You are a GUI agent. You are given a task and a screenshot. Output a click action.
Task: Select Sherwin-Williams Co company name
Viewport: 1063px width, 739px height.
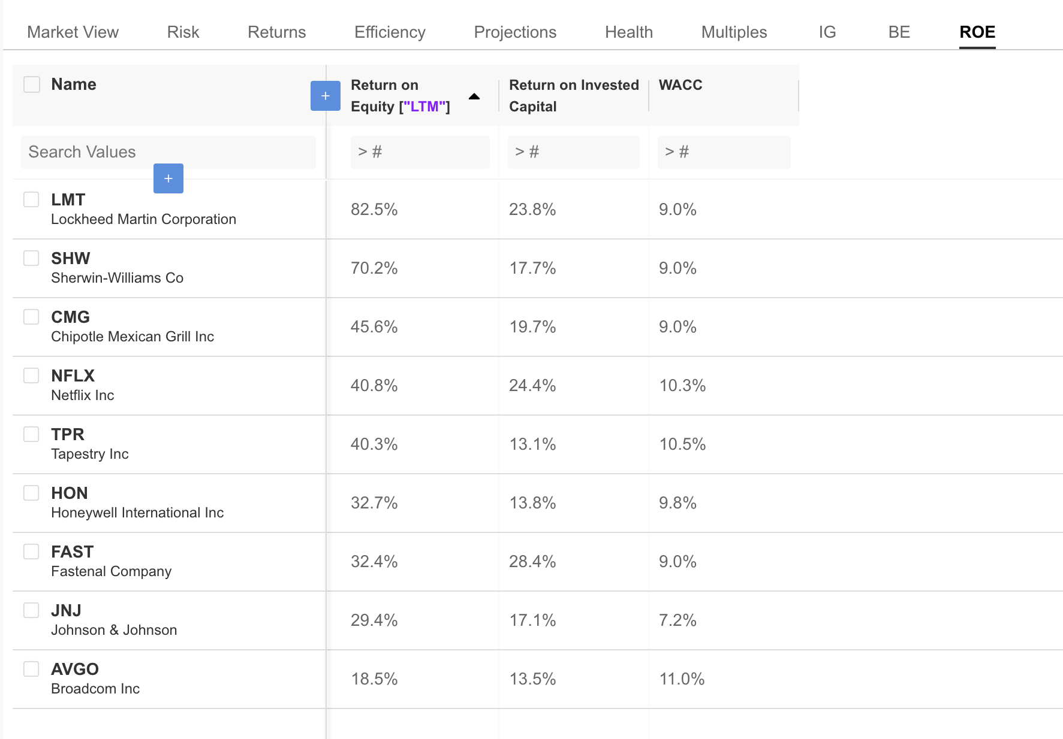[x=118, y=278]
